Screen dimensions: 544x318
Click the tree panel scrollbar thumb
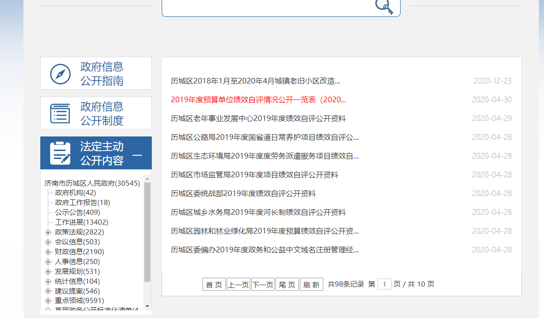coord(148,232)
